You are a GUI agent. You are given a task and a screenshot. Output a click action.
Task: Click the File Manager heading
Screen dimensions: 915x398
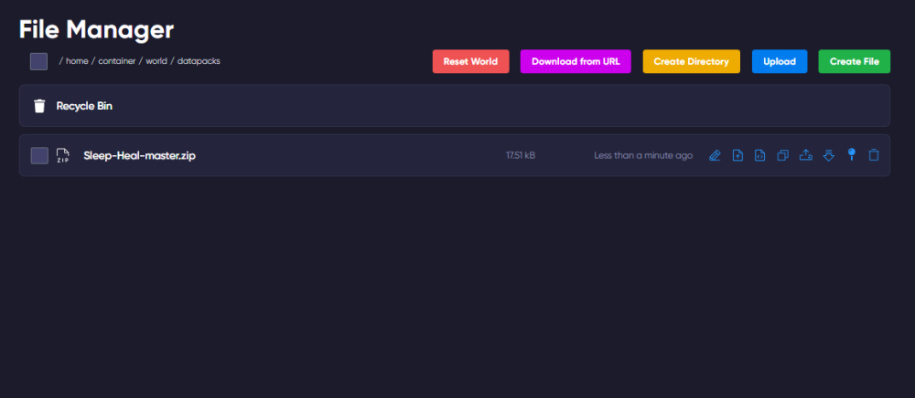pyautogui.click(x=96, y=30)
